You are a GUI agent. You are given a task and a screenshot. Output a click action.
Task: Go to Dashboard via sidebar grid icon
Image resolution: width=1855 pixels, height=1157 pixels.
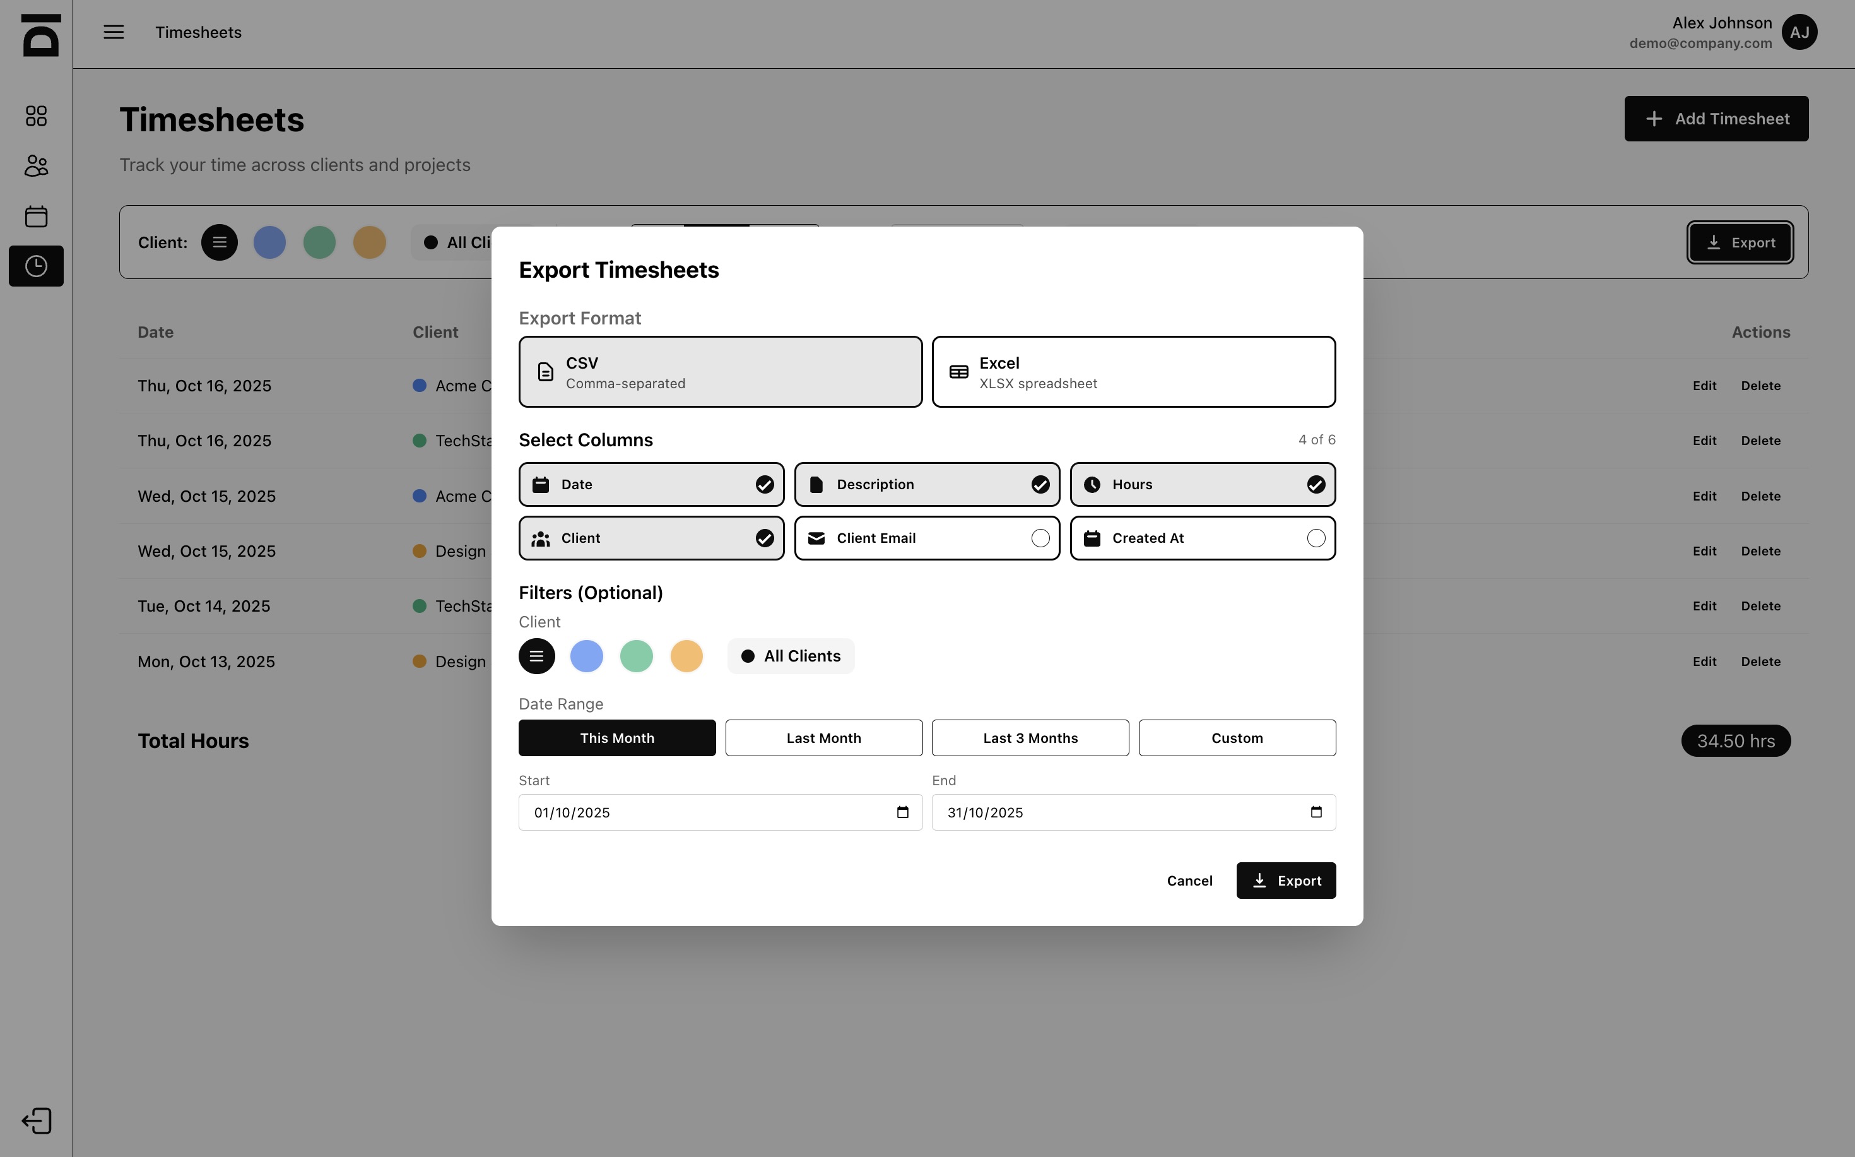tap(36, 116)
